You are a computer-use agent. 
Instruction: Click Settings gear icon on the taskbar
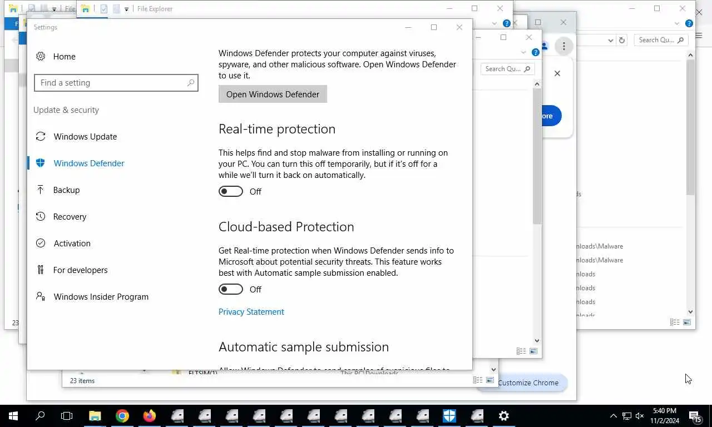tap(504, 416)
